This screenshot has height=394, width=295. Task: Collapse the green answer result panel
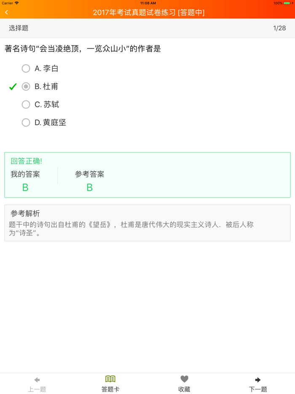[x=147, y=175]
